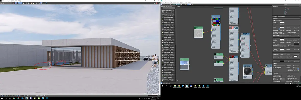Toggle the Fresnel reflections checkbox
The width and height of the screenshot is (301, 100).
(x=273, y=32)
